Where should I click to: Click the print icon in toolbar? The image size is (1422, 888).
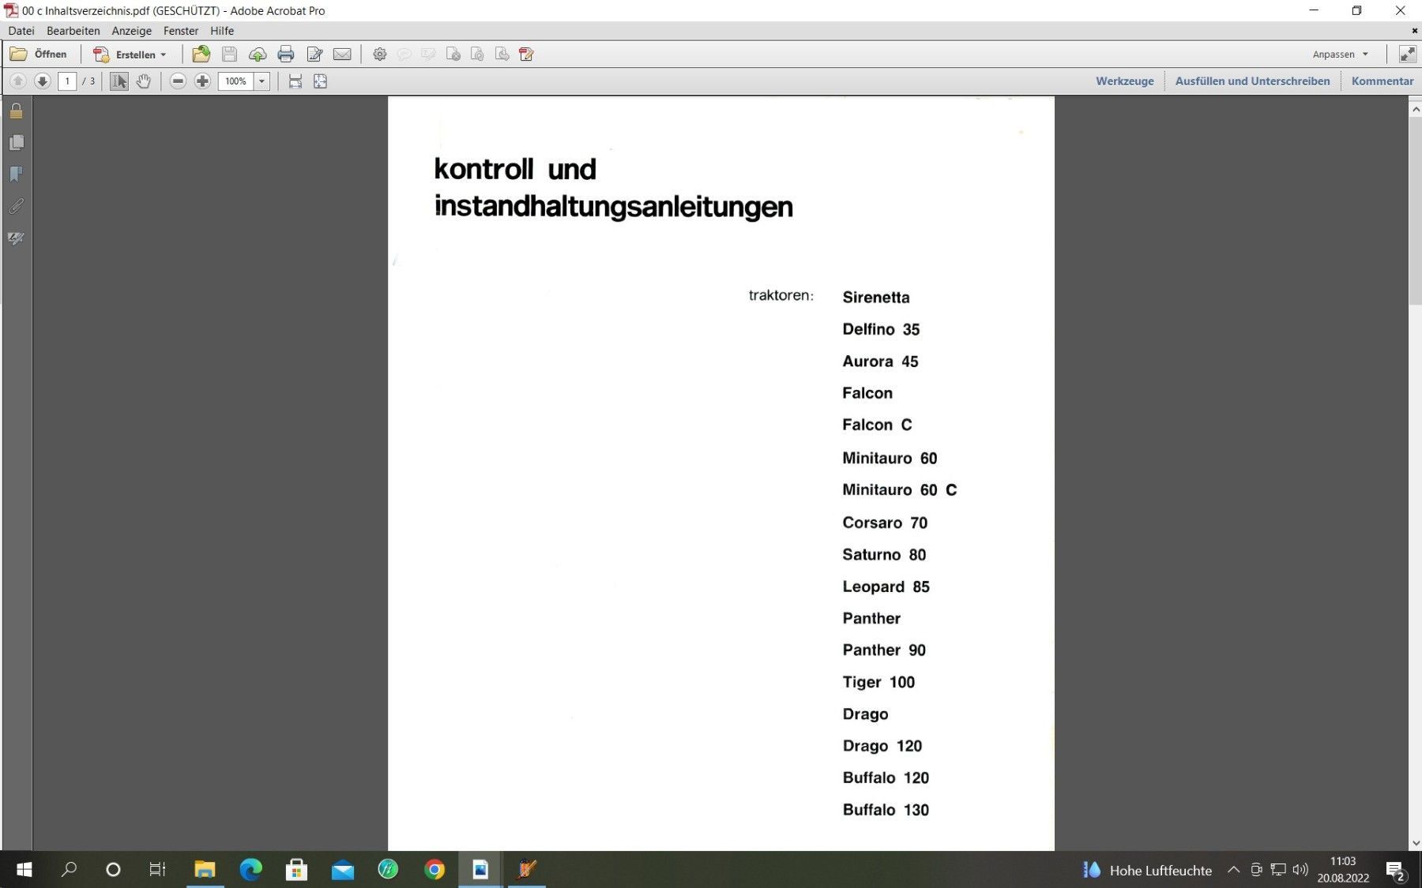tap(286, 54)
